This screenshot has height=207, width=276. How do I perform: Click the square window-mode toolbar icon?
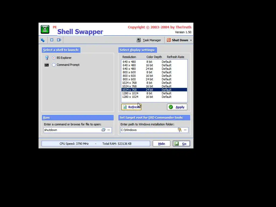52,40
